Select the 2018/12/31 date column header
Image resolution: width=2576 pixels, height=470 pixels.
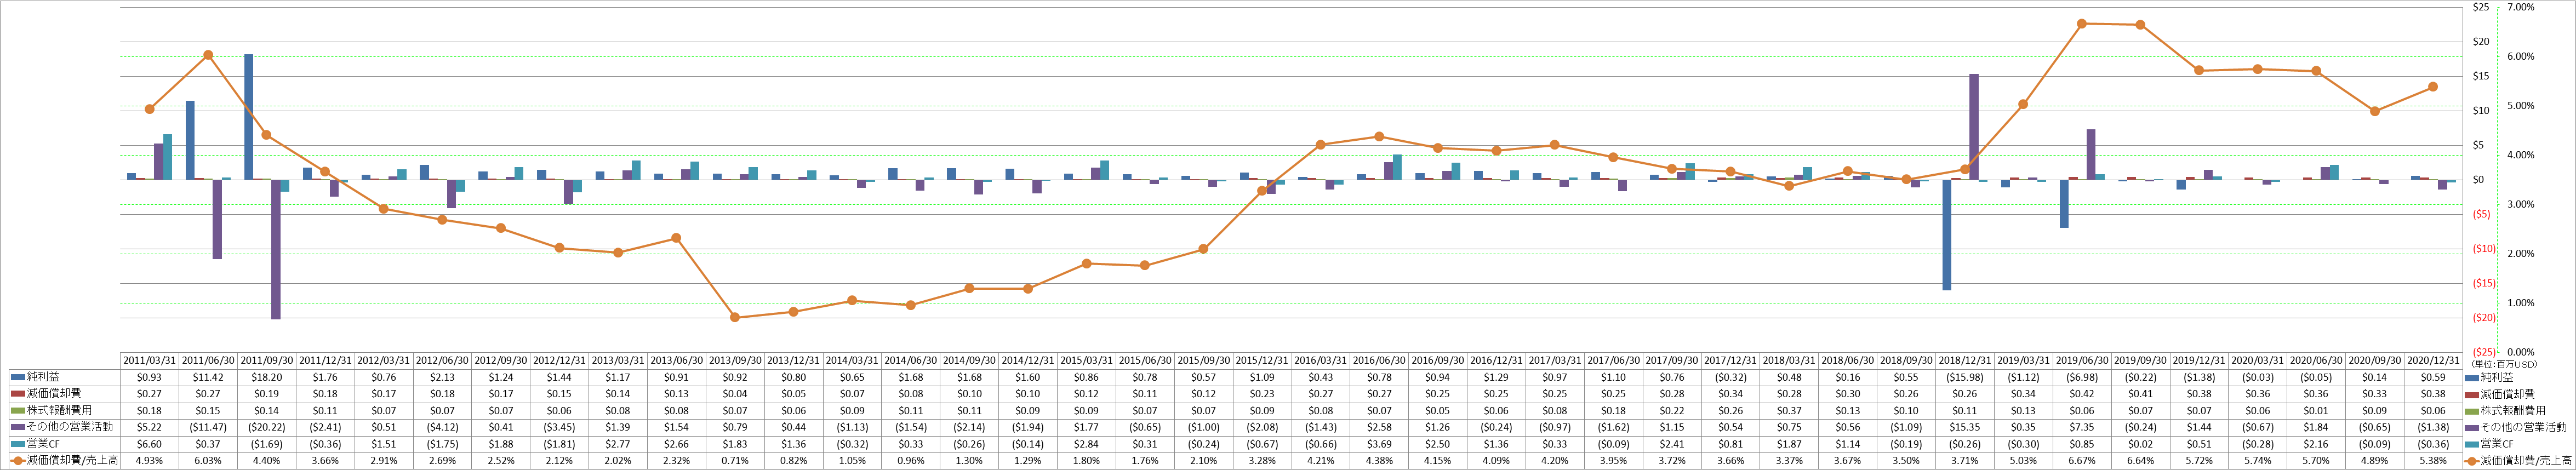coord(1965,360)
